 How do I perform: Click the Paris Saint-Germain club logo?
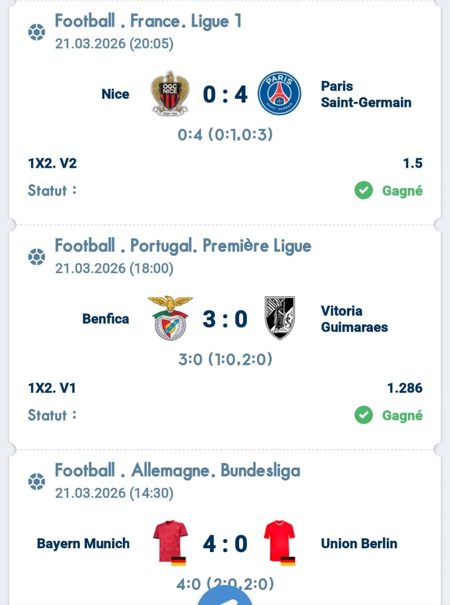[x=279, y=93]
